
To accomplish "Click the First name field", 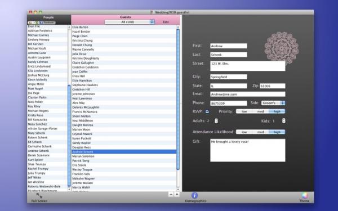I will coord(229,46).
